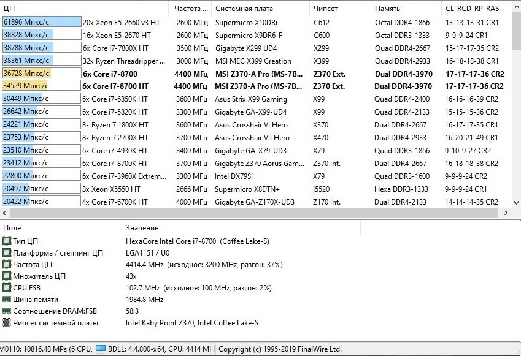Click Gigabyte X299 UD4 motherboard cell

pos(246,48)
